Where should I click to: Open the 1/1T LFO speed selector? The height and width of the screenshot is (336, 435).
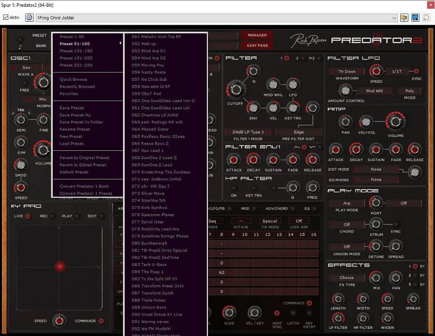(397, 71)
